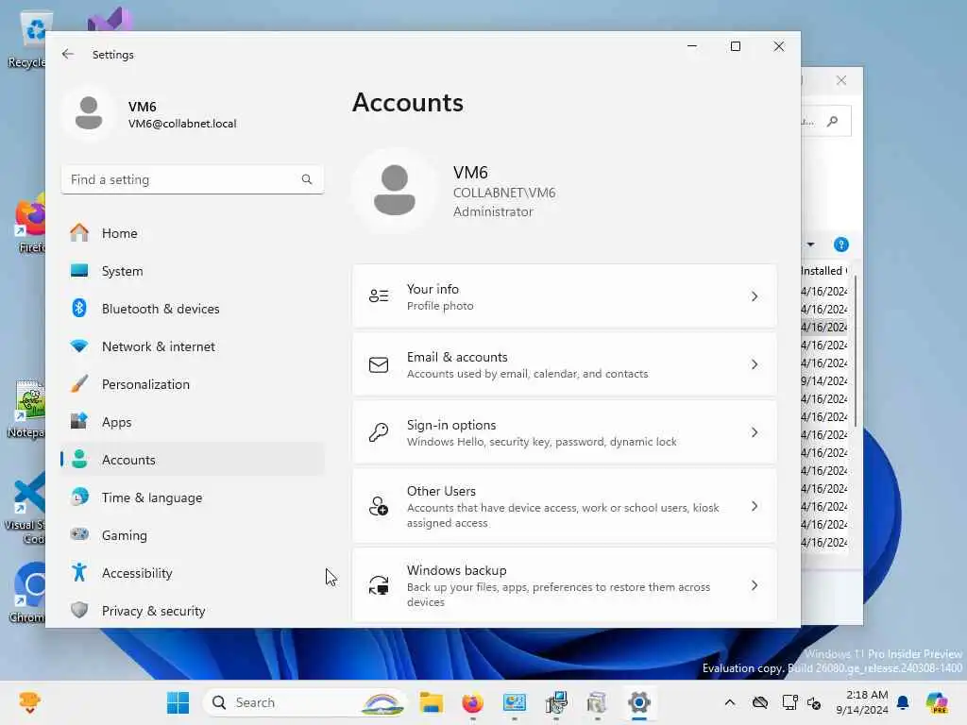967x725 pixels.
Task: Open the Windows Start menu
Action: click(x=178, y=702)
